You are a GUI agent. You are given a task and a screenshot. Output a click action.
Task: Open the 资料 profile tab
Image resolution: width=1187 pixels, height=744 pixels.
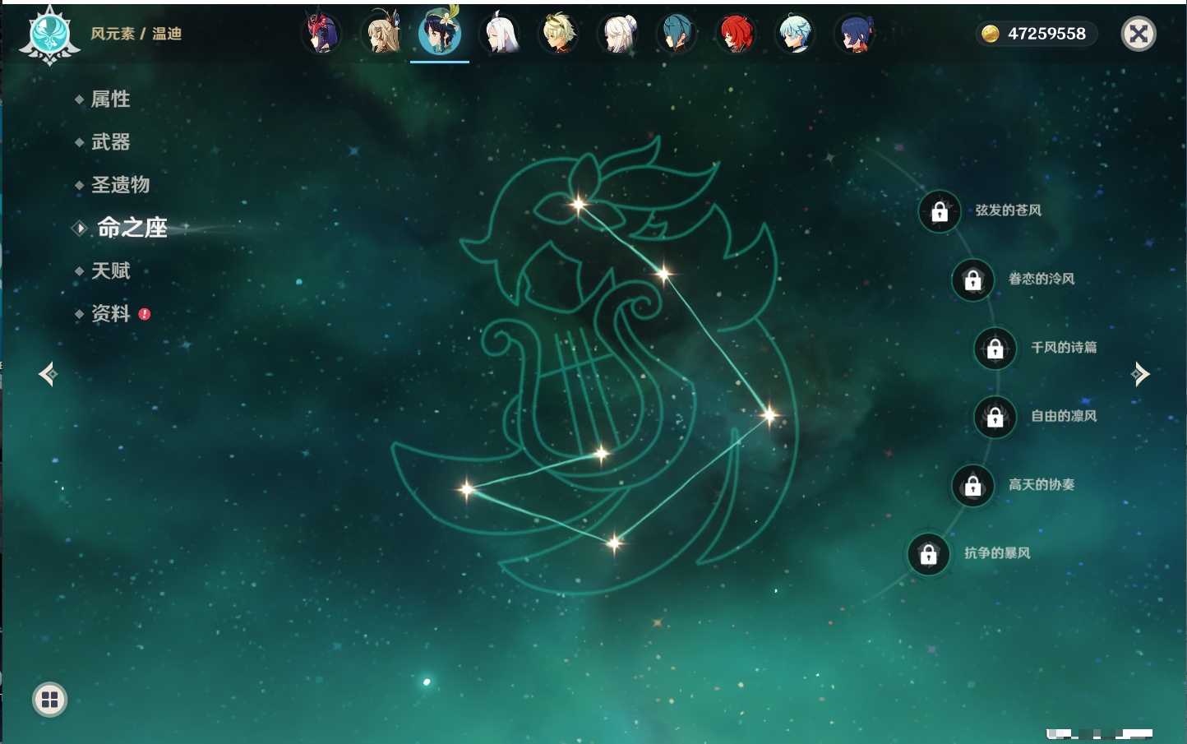point(110,313)
